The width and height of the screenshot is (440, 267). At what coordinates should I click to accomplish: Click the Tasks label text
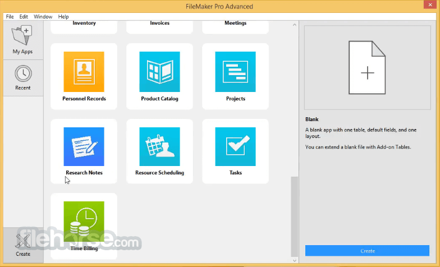236,173
